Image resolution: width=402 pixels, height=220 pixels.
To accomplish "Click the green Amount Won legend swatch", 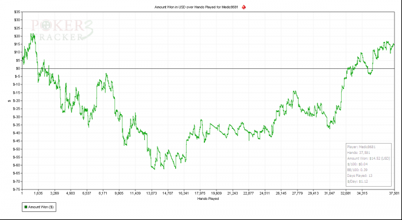I will 26,207.
